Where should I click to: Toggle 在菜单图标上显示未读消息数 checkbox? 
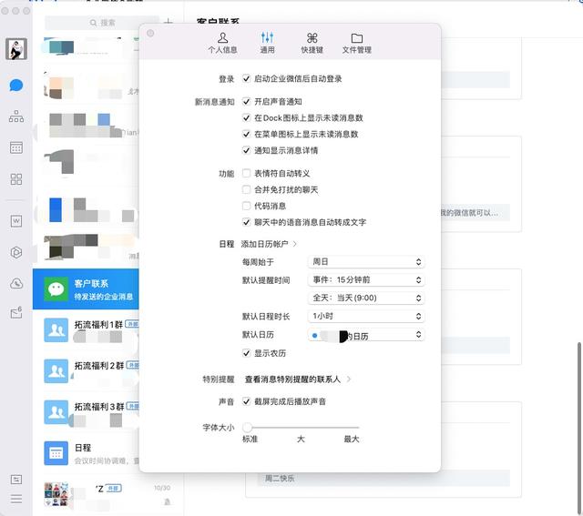pos(246,134)
